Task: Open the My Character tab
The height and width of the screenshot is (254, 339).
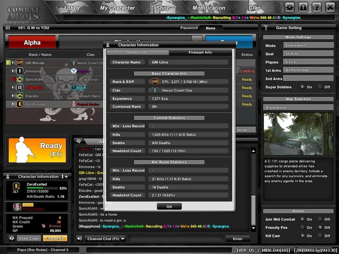Action: coord(118,8)
